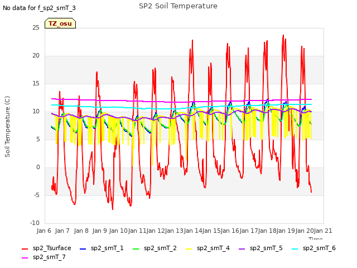Click the Jan 14 x-axis tick label
This screenshot has height=268, width=357.
tap(193, 231)
